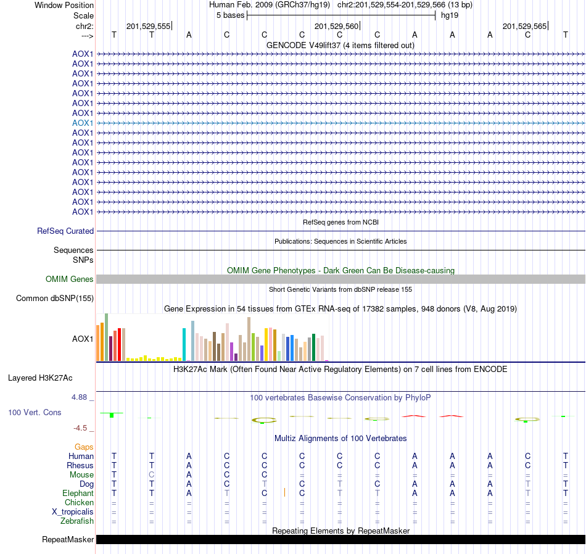Click Multiz Alignments of 100 Vertebrates title
586x554 pixels.
click(340, 438)
